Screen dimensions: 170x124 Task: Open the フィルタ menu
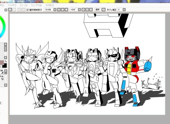tap(12, 5)
